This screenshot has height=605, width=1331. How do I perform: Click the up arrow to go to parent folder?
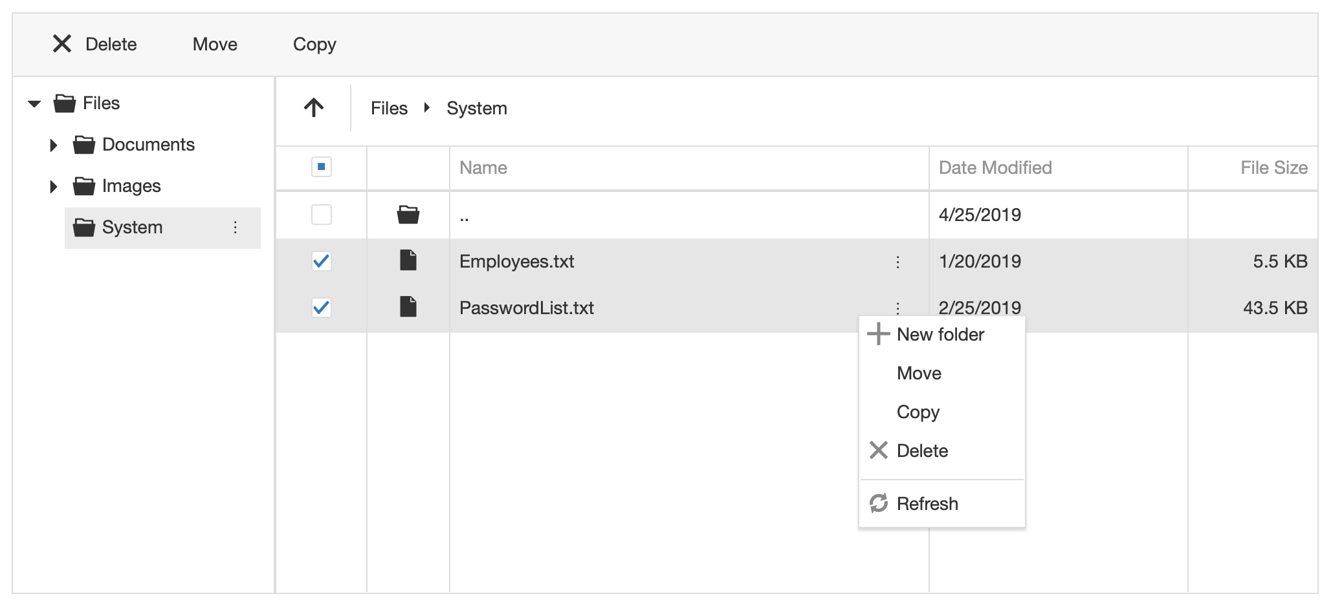313,107
